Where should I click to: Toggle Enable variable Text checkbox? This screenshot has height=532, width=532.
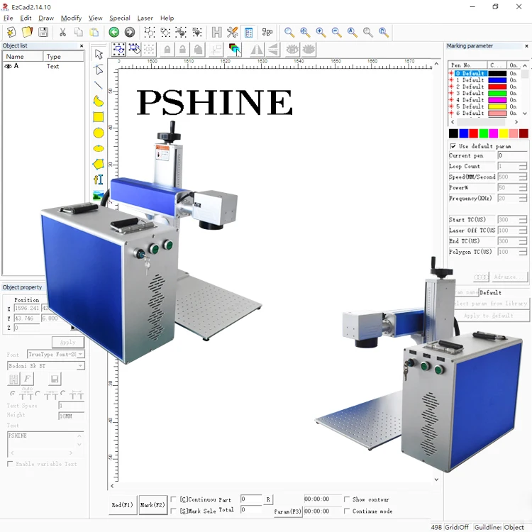coord(10,463)
